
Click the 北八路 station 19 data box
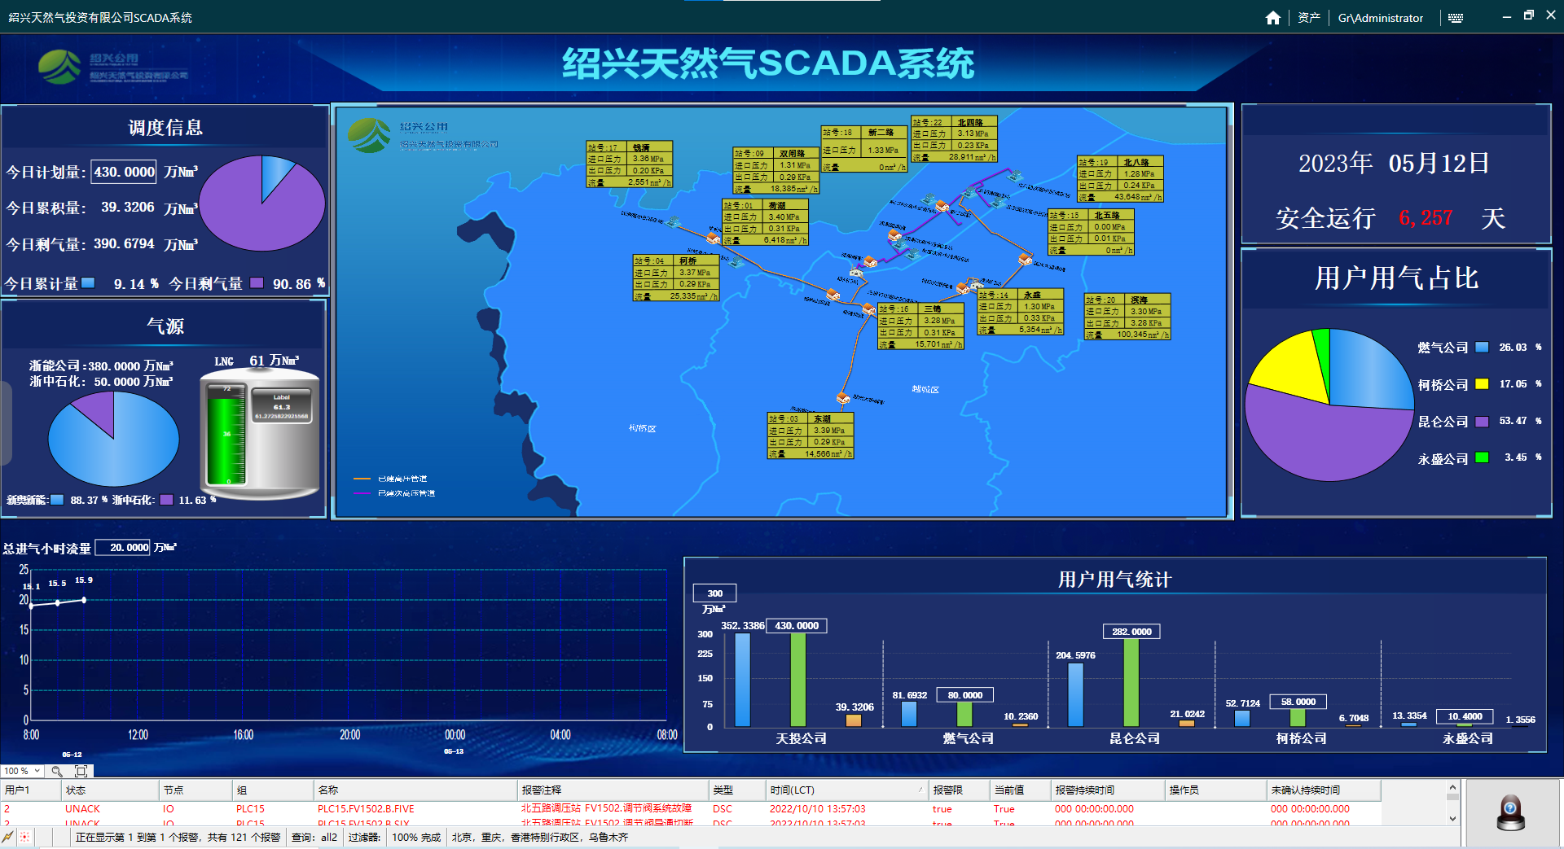click(1119, 179)
